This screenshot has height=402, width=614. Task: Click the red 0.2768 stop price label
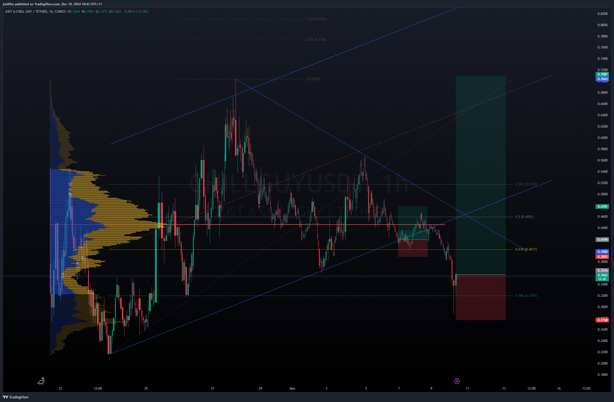click(x=602, y=320)
